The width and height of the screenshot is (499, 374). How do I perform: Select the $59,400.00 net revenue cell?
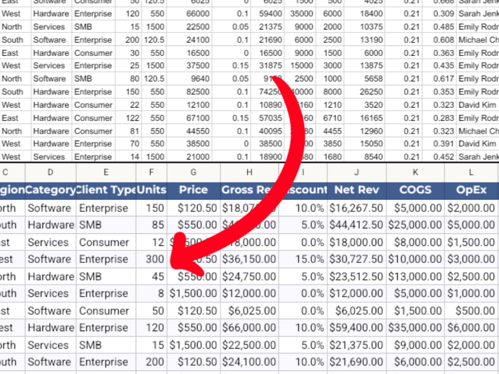click(356, 328)
